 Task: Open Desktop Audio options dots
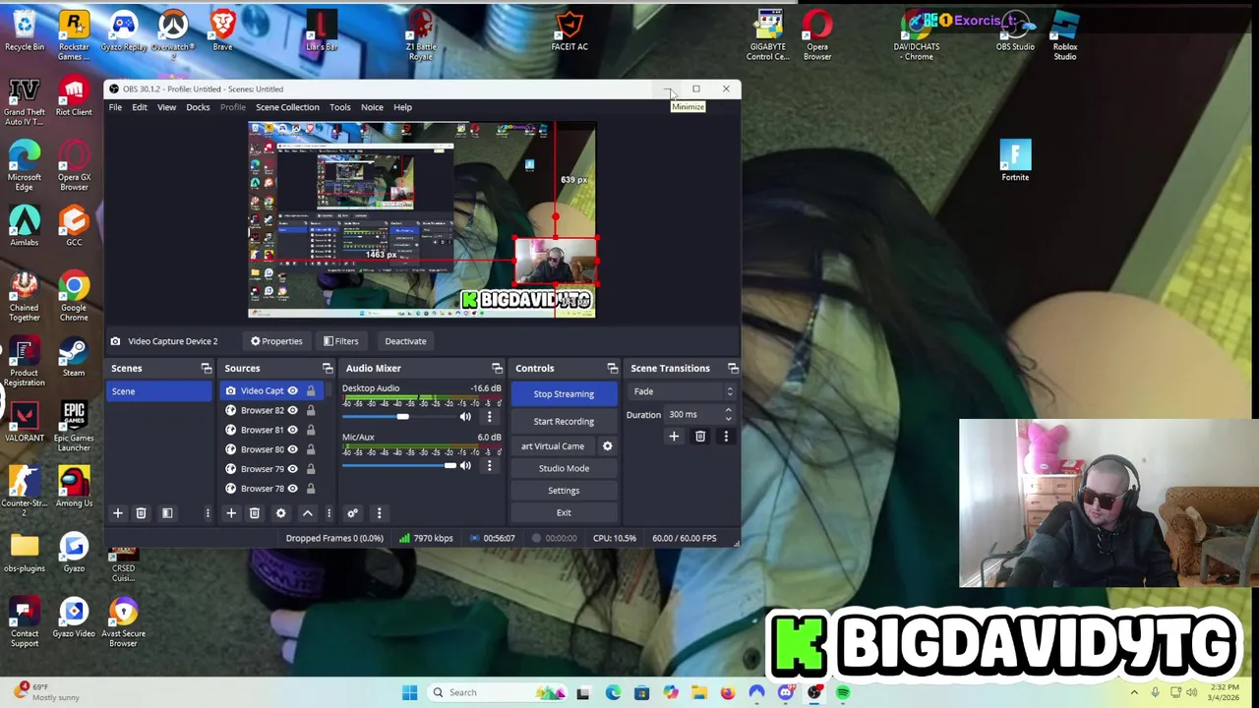pyautogui.click(x=489, y=417)
